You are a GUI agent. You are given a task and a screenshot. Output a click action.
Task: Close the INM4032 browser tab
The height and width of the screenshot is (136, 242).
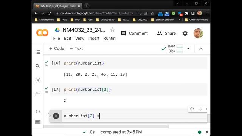pyautogui.click(x=79, y=6)
